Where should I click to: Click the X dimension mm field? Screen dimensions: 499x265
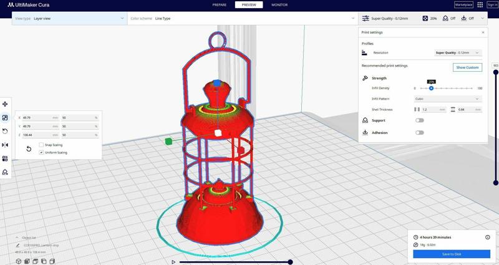[41, 118]
